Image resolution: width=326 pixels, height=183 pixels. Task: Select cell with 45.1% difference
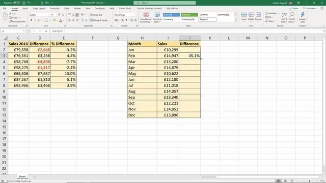(189, 55)
